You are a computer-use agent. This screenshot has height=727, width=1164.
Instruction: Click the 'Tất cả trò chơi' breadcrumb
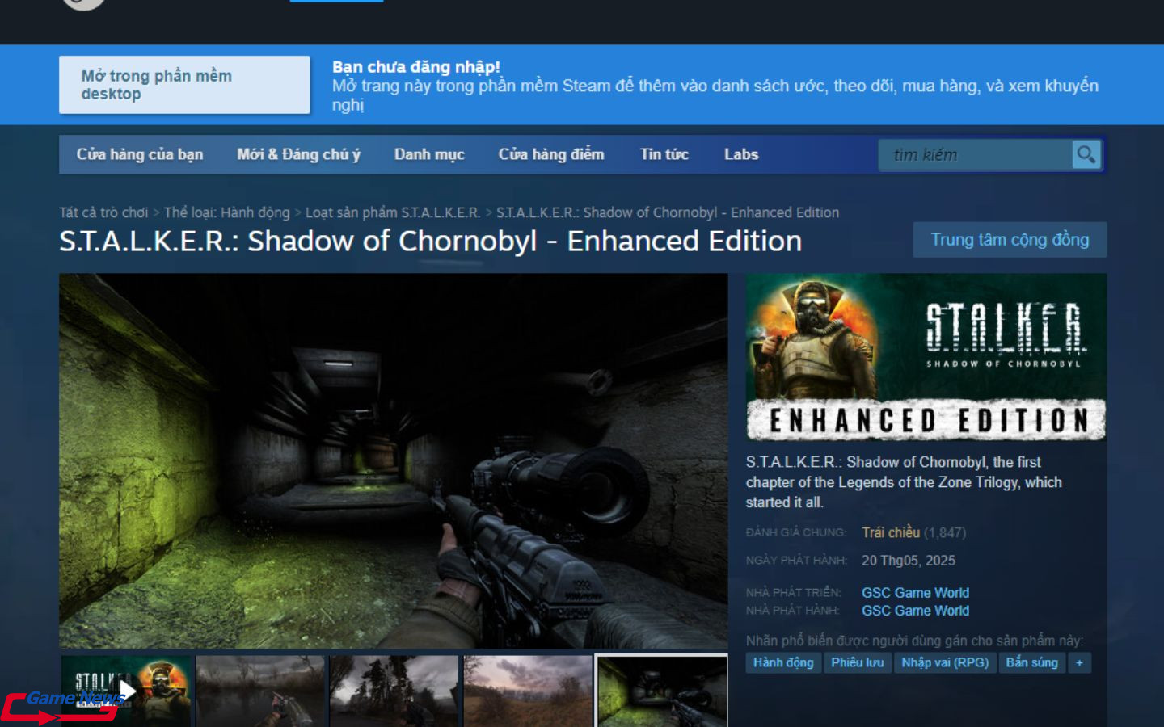(x=103, y=212)
